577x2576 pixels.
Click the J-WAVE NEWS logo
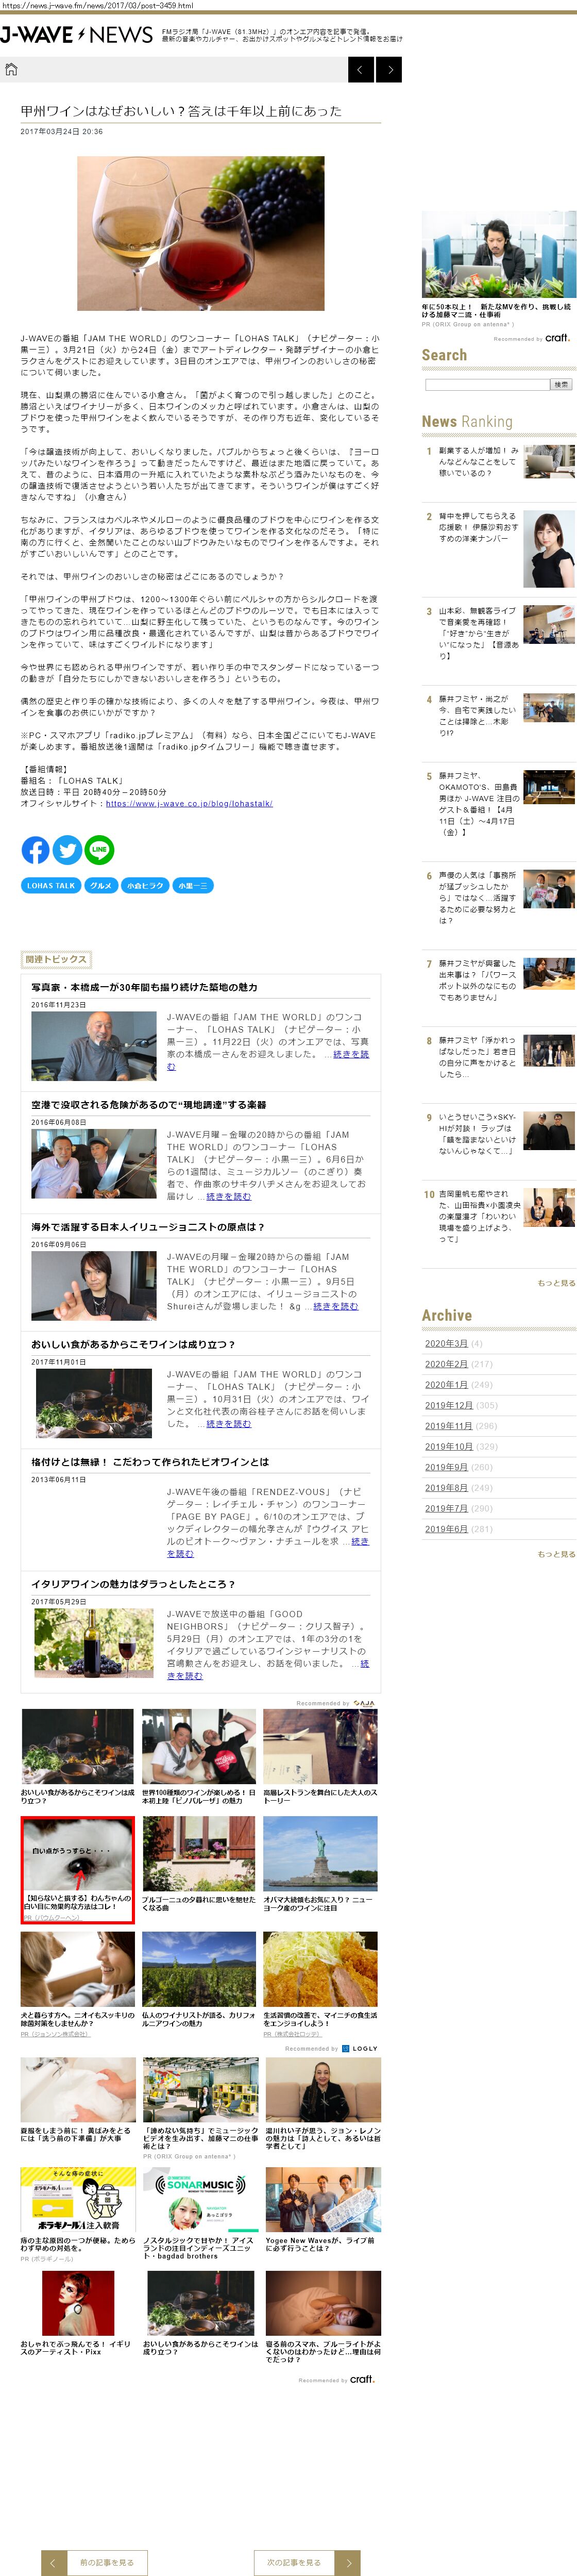point(76,35)
